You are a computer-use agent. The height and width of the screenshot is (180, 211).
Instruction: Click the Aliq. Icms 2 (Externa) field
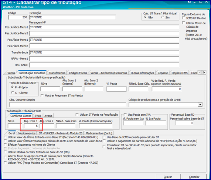(x=93, y=89)
